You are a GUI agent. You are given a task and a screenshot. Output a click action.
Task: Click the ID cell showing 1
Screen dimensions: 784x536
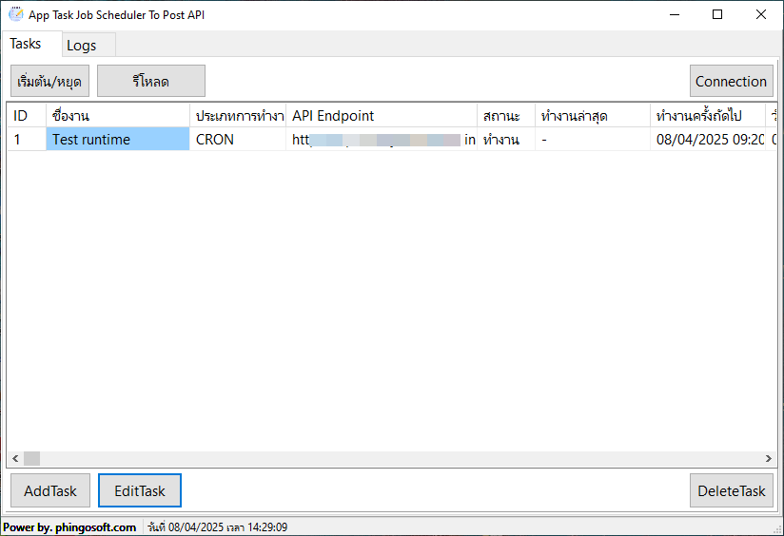[27, 140]
